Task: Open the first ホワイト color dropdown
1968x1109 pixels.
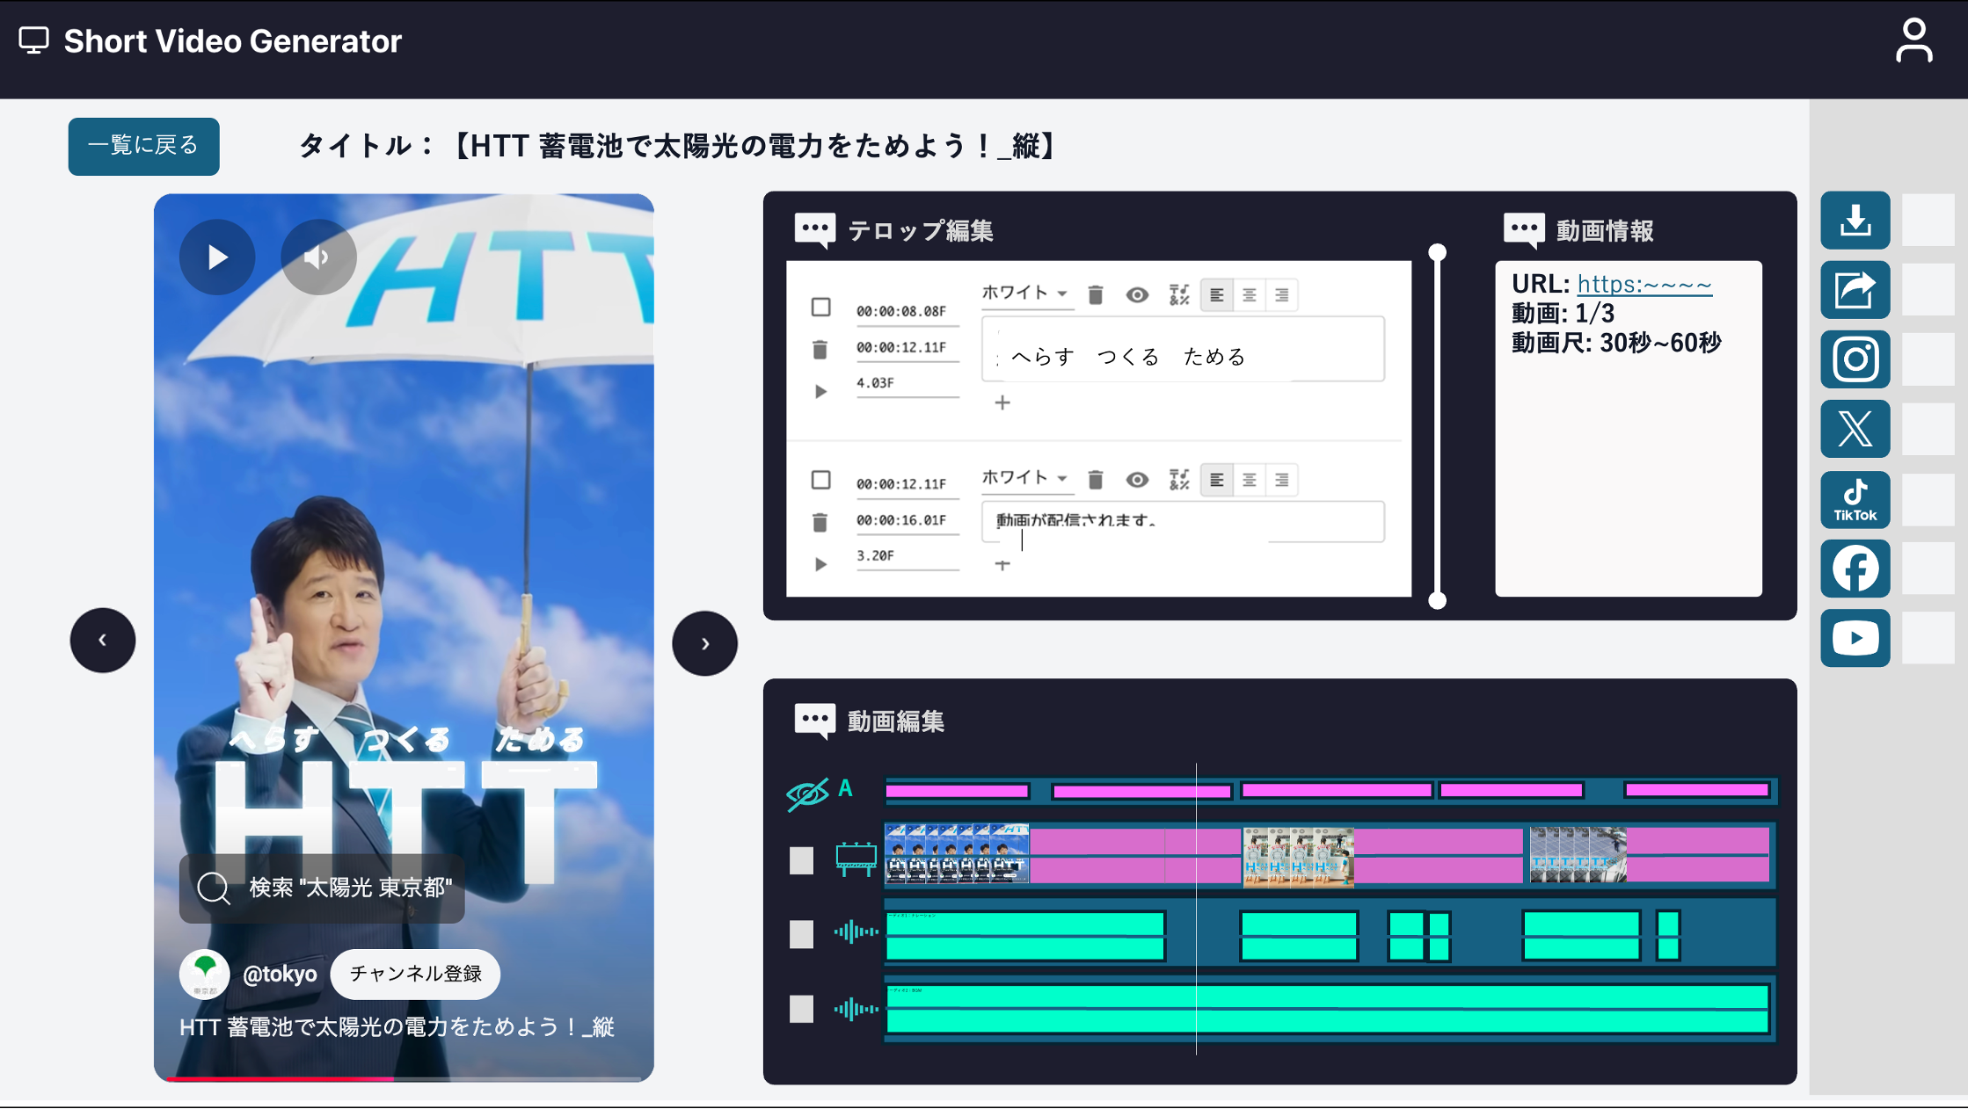Action: 1024,294
